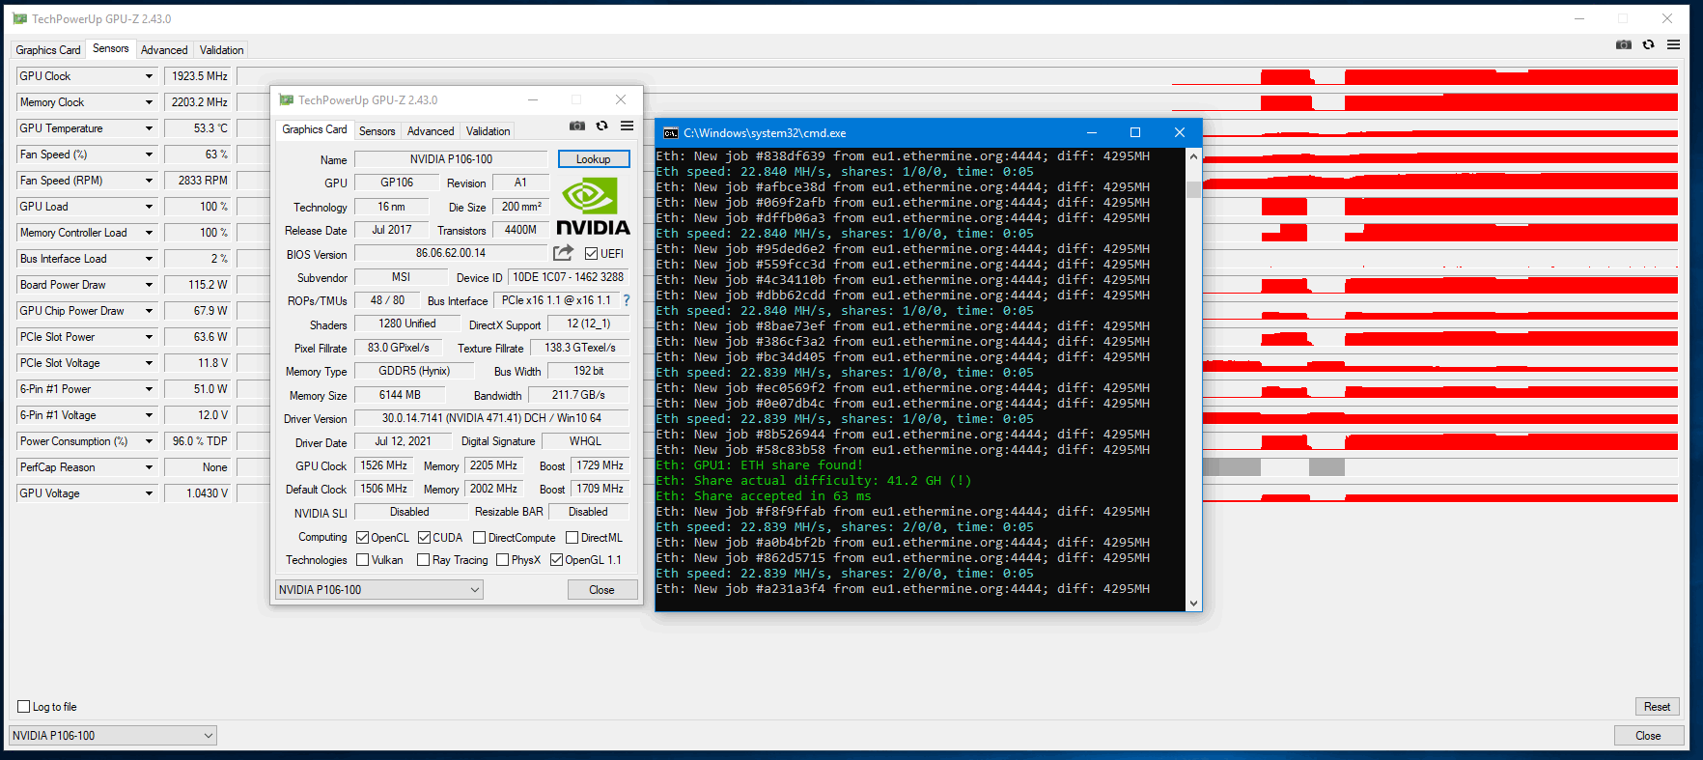Click the Lookup button
The height and width of the screenshot is (760, 1703).
coord(594,159)
